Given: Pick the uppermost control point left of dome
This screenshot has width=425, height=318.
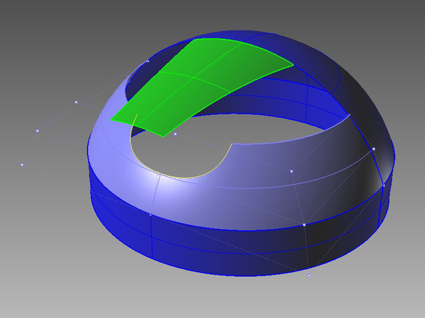Looking at the screenshot, I should click(x=76, y=102).
